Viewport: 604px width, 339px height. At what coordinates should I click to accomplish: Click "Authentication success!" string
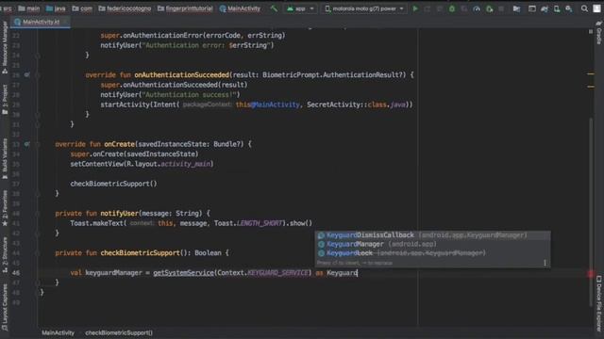point(189,94)
